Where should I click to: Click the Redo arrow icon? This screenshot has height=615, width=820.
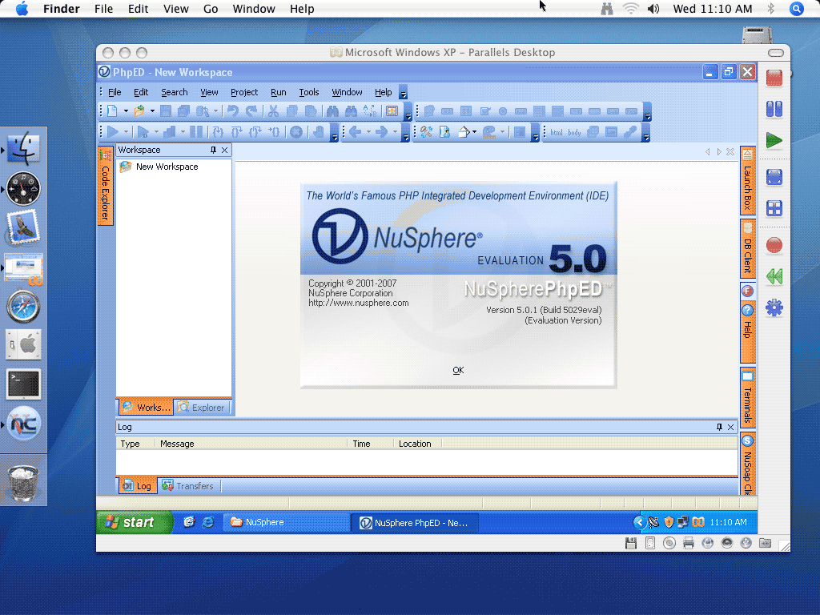click(x=251, y=111)
